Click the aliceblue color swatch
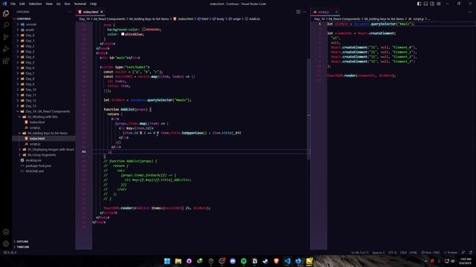 [123, 34]
